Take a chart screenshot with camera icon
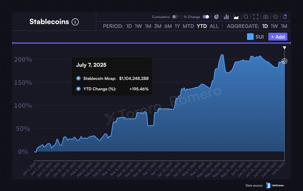 (x=266, y=17)
